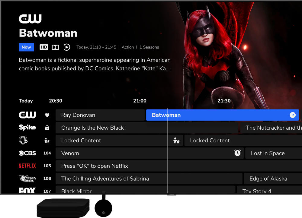This screenshot has height=218, width=302.
Task: Click the Today, 21:10 - 21:45 schedule text
Action: pyautogui.click(x=96, y=47)
